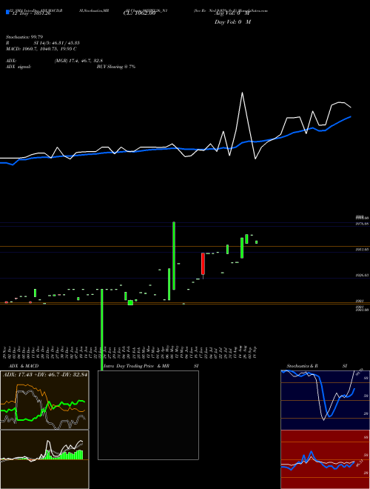Click the MunafaSutra.com source text at top
This screenshot has width=370, height=489.
(252, 10)
